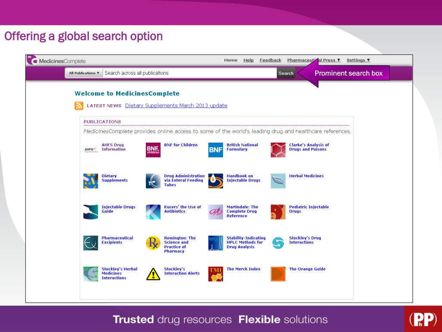Open Dietary Supplements March 2013 update news
The image size is (442, 332).
pyautogui.click(x=176, y=105)
